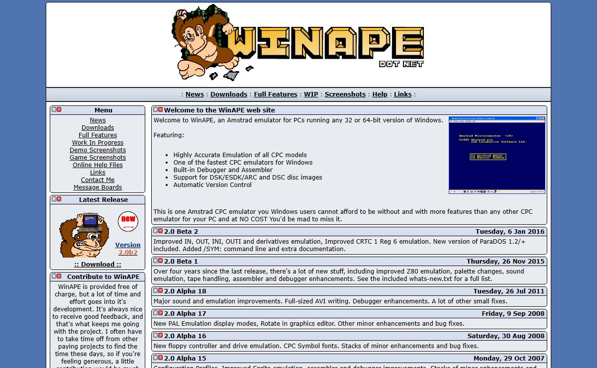
Task: Click the red close icon on Latest Release panel
Action: coord(59,199)
